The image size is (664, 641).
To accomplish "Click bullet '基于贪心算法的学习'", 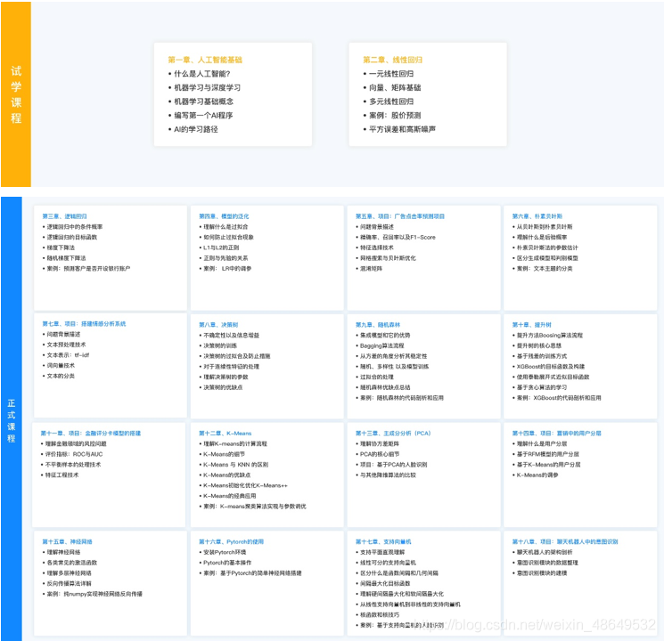I will point(542,387).
